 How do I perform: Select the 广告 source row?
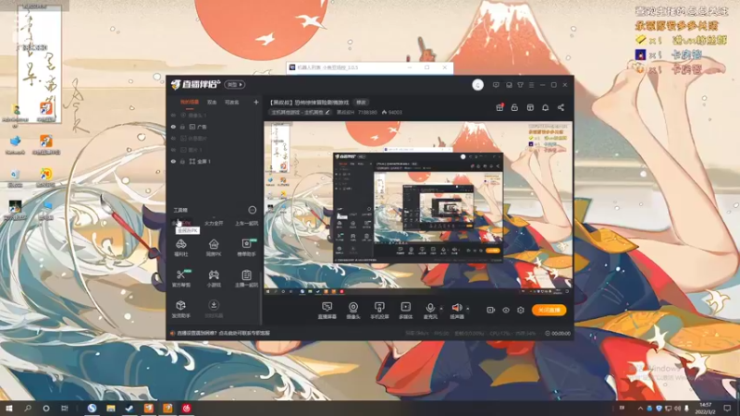coord(215,127)
